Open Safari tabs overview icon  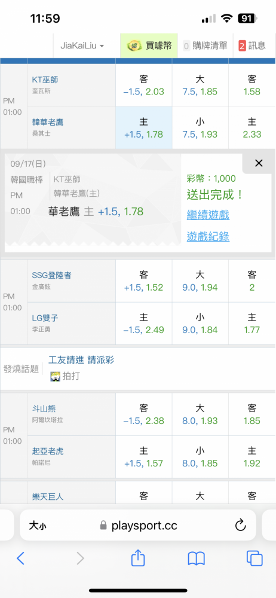[254, 559]
